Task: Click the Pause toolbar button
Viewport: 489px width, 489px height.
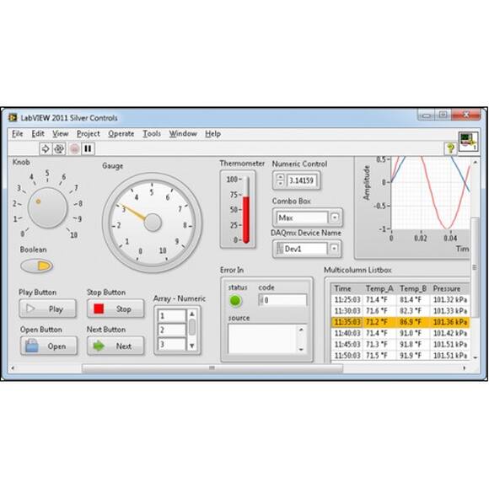Action: [88, 148]
